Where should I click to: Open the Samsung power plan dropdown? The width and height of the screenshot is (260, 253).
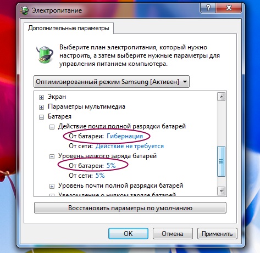(112, 82)
